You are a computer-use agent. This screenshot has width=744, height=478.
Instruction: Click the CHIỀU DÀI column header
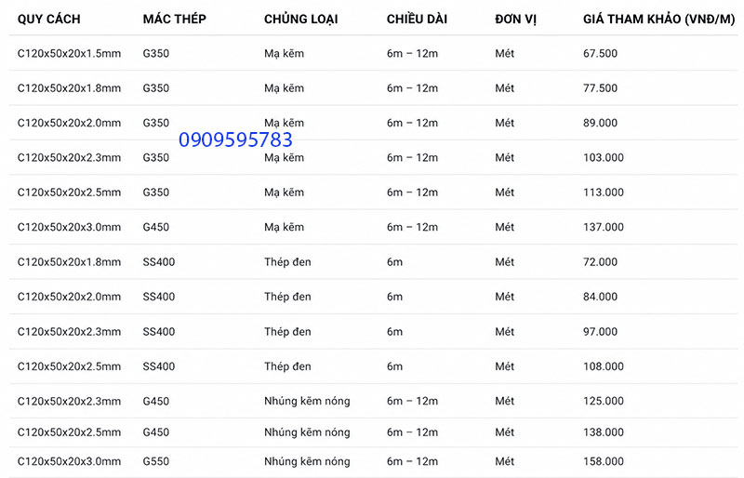click(x=417, y=19)
